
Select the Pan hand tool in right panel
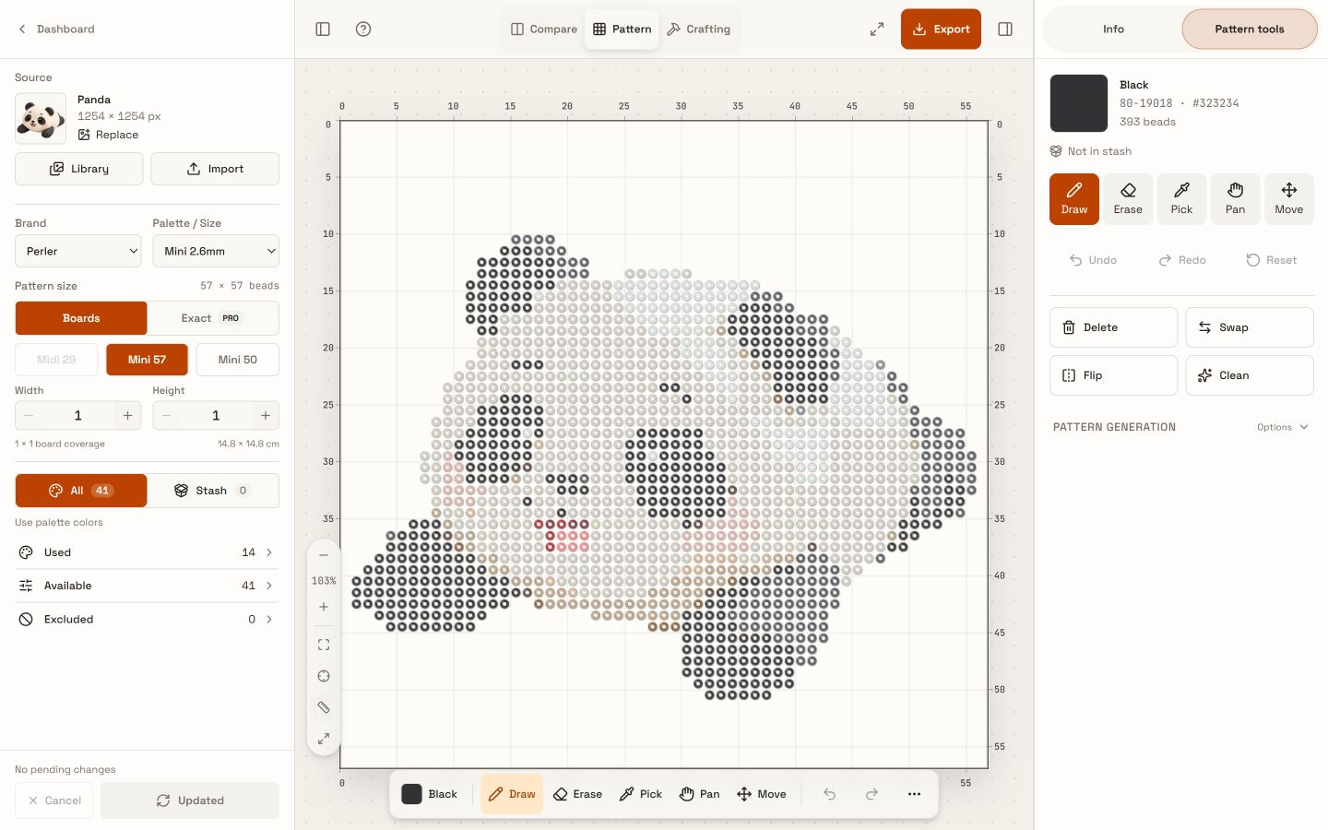(x=1235, y=199)
